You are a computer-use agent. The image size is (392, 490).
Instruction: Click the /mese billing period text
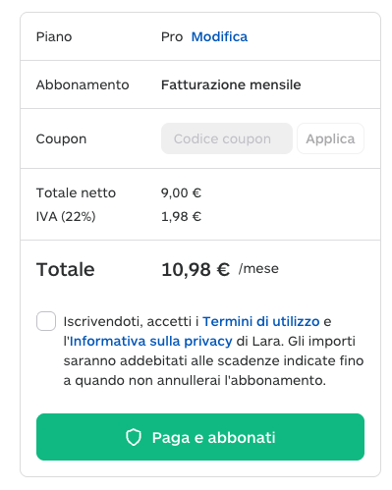258,268
